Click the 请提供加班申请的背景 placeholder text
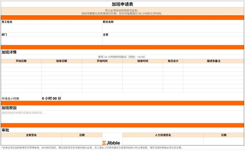Screen dimensions: 245x151 [x=24, y=113]
